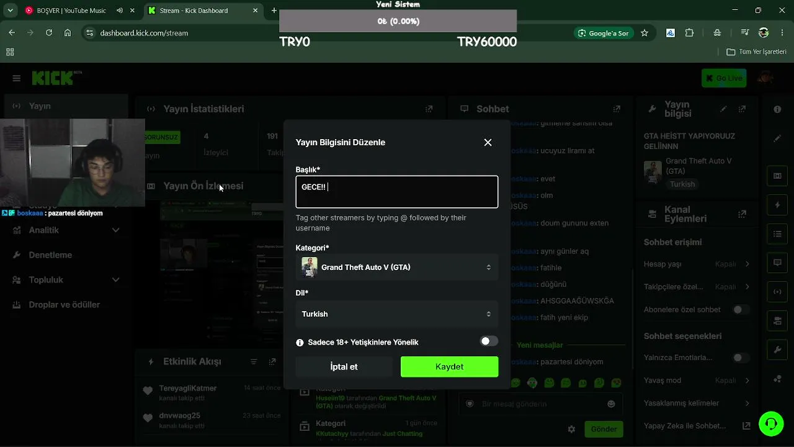
Task: Toggle the lightning activity icon in right rail
Action: 777,205
